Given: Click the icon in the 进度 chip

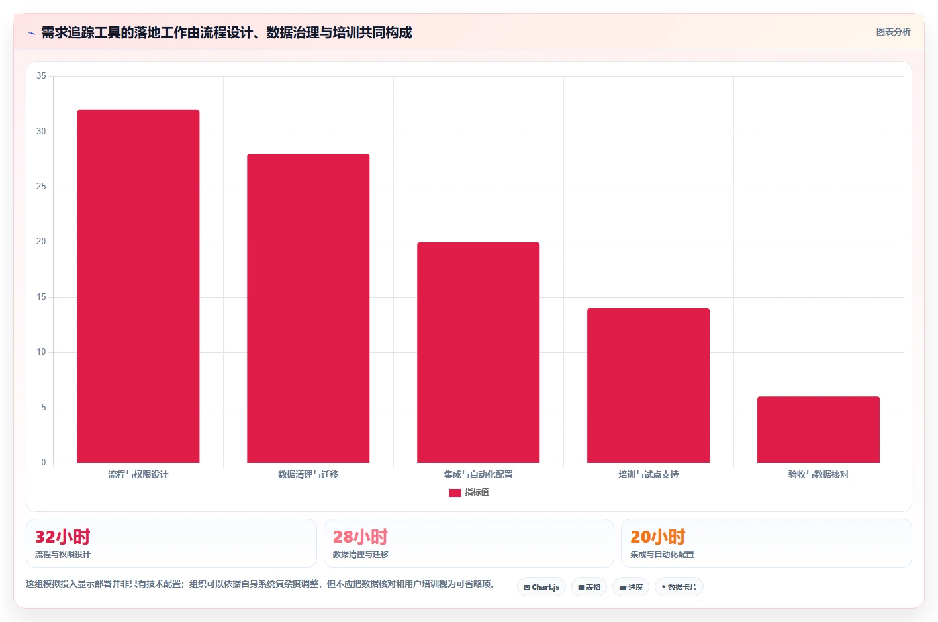Looking at the screenshot, I should [623, 587].
